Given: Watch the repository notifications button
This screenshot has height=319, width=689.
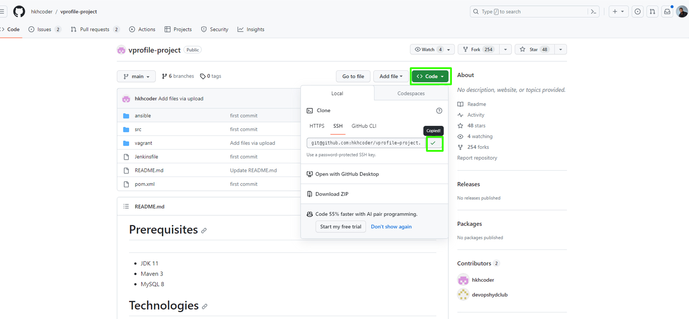Looking at the screenshot, I should pos(432,49).
